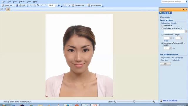Open the Help menu
This screenshot has height=106, width=188.
[x=35, y=2]
